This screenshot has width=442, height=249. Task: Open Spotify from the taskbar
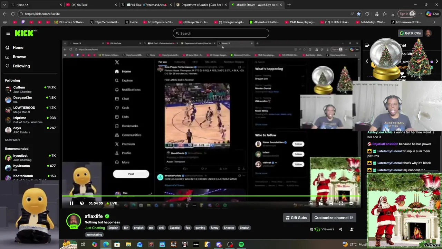coord(241,245)
